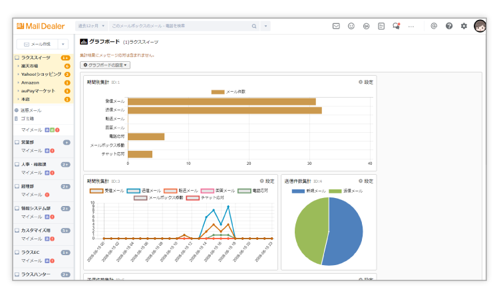This screenshot has width=499, height=299.
Task: Open the 本店 folder label
Action: 25,100
